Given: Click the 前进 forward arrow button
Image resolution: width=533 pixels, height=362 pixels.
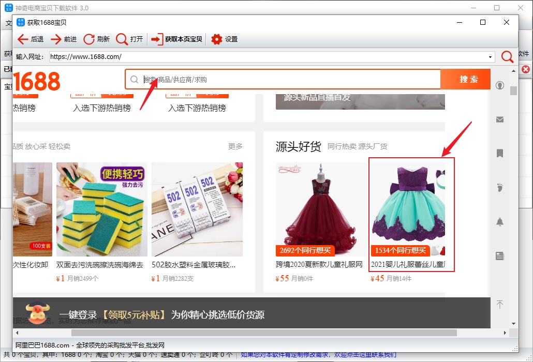Looking at the screenshot, I should [64, 39].
